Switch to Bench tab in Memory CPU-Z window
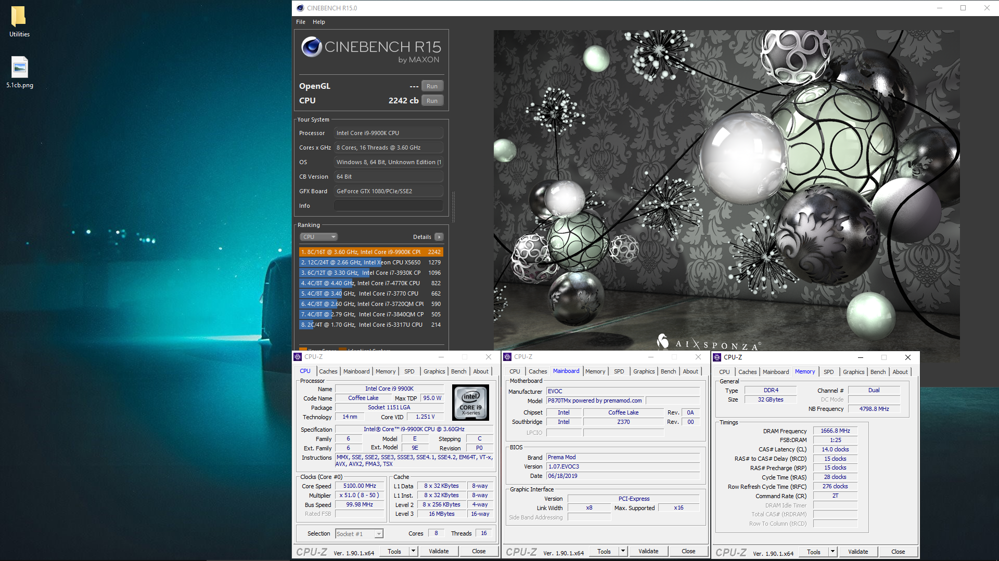Viewport: 999px width, 561px height. click(x=878, y=372)
